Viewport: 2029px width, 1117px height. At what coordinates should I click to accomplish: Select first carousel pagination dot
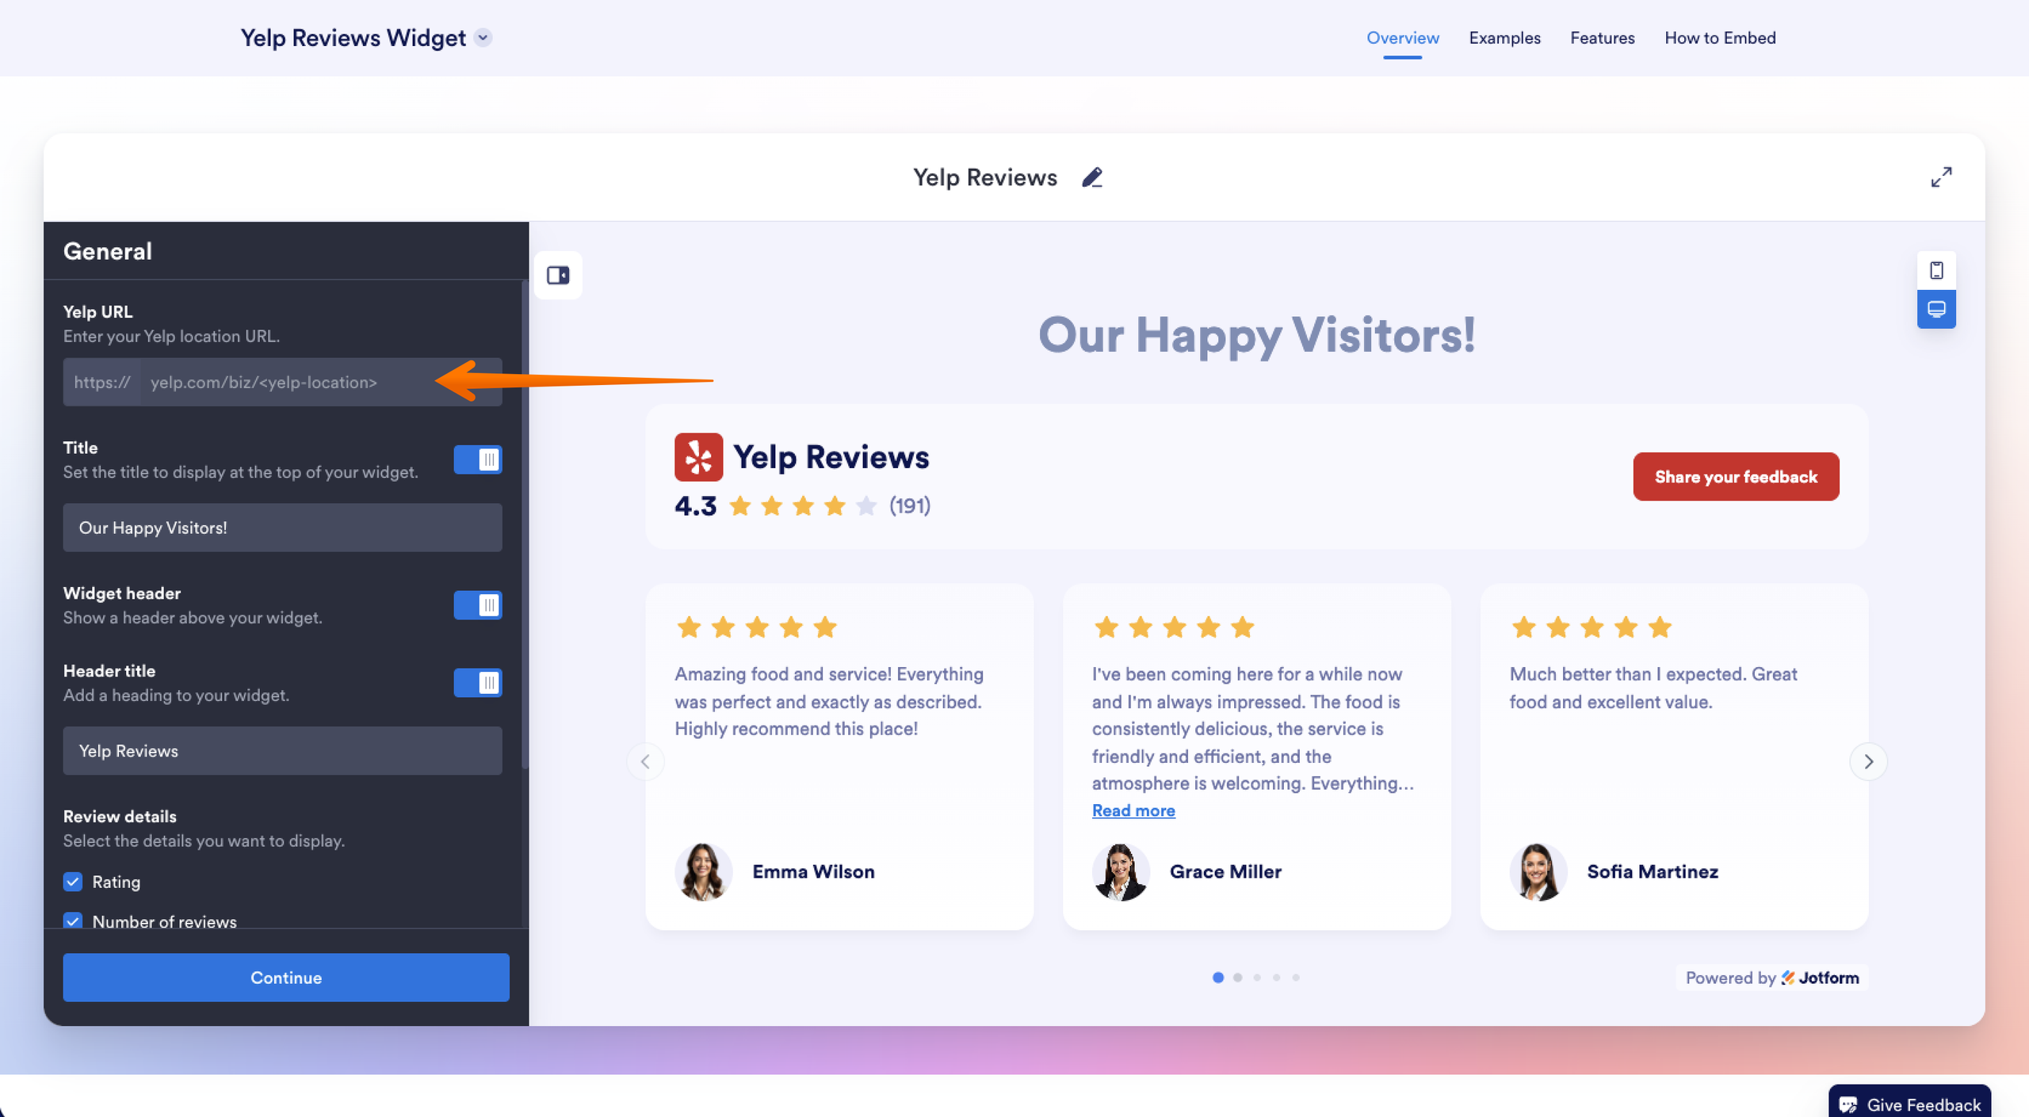click(x=1218, y=978)
